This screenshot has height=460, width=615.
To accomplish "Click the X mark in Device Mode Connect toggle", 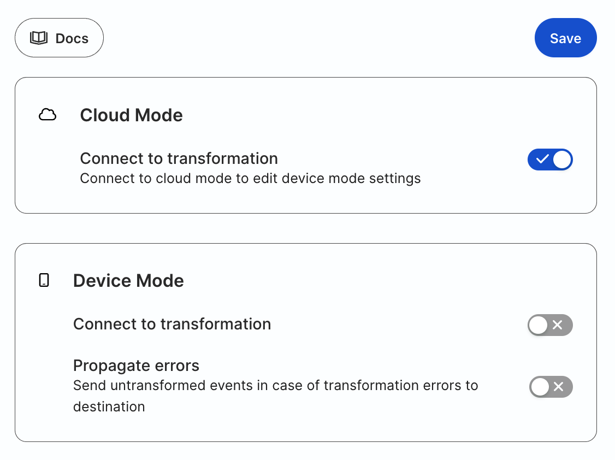I will (x=557, y=325).
